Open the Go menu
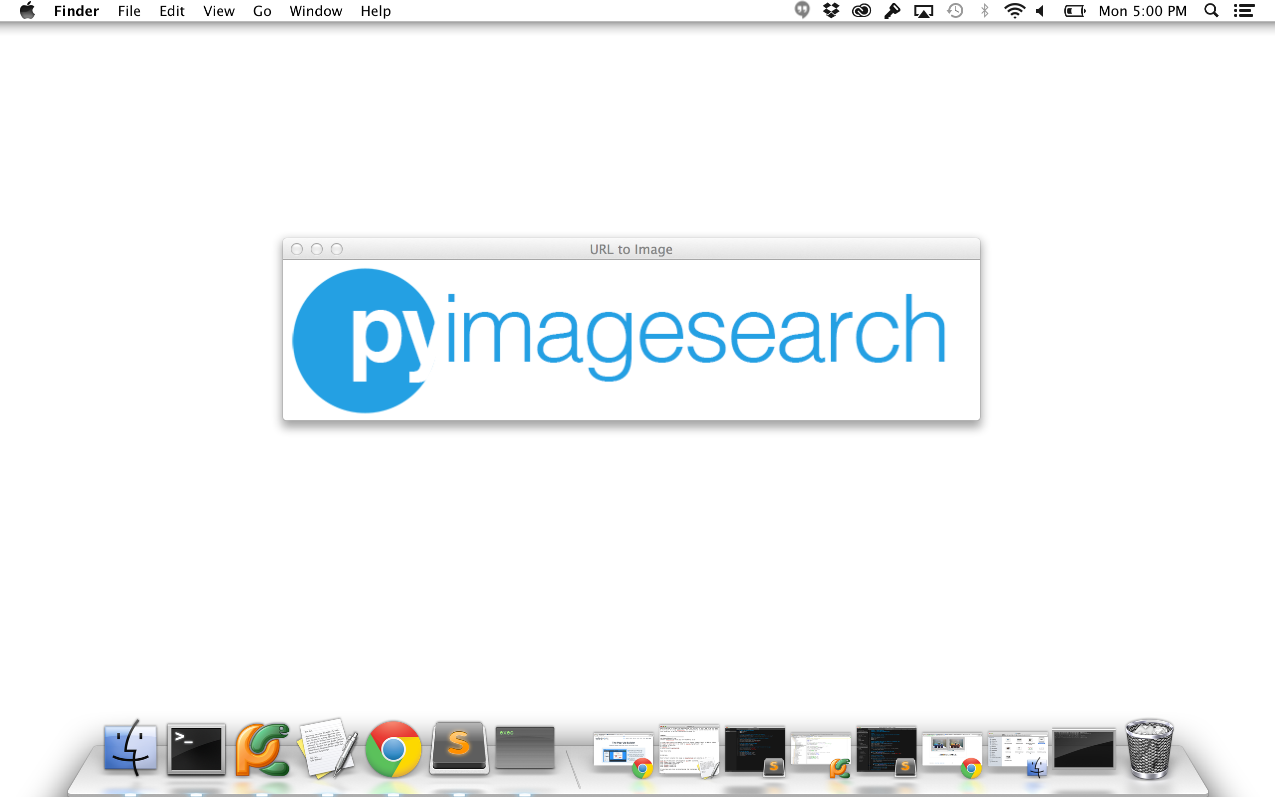 pos(262,10)
